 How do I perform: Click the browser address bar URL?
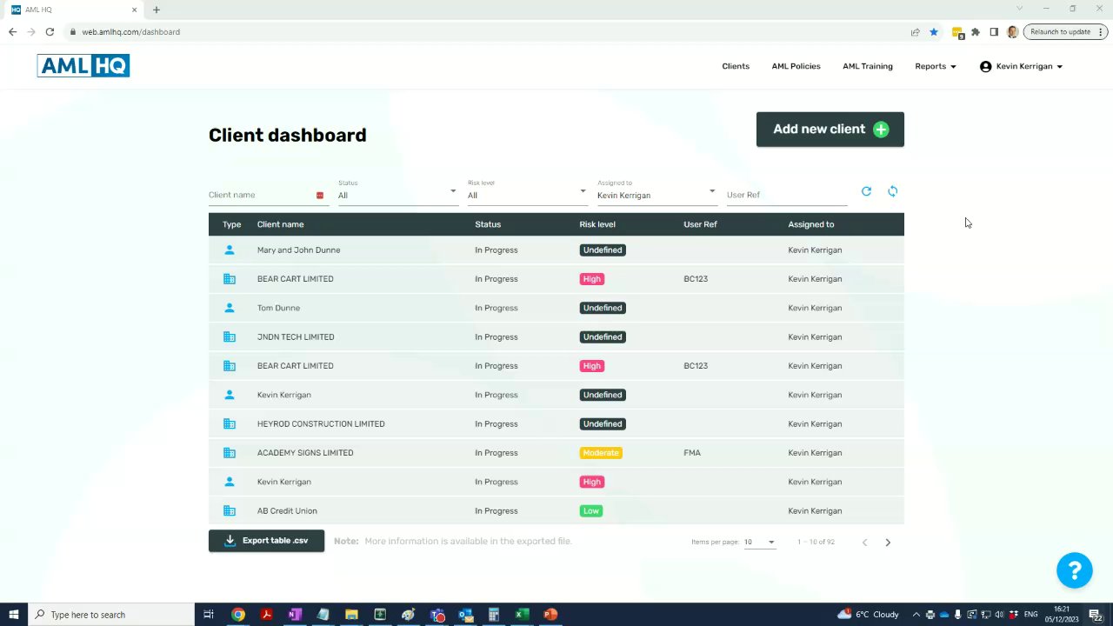click(131, 32)
